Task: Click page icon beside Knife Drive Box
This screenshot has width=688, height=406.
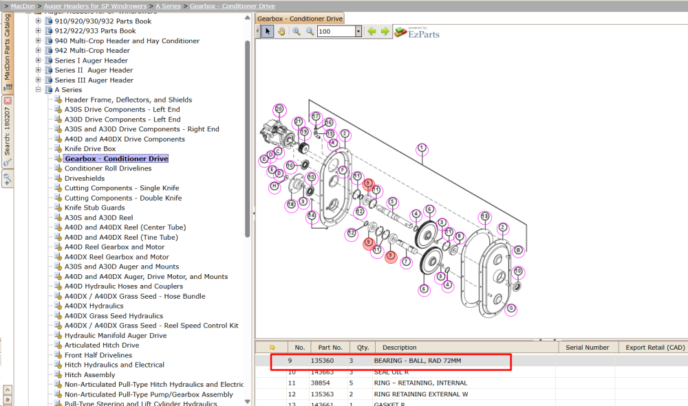Action: tap(58, 149)
